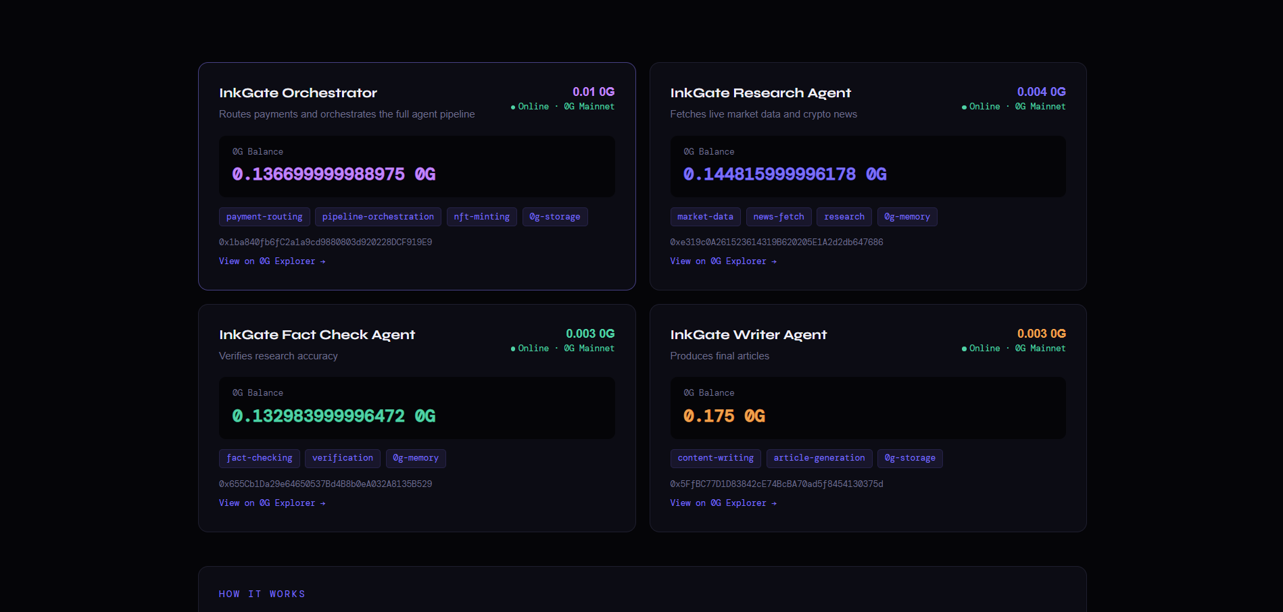Screen dimensions: 1283x612
Task: Select the pipeline-orchestration tag
Action: point(378,217)
